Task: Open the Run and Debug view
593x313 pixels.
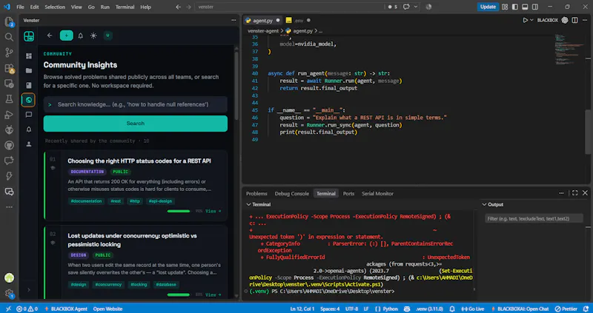Action: point(9,115)
